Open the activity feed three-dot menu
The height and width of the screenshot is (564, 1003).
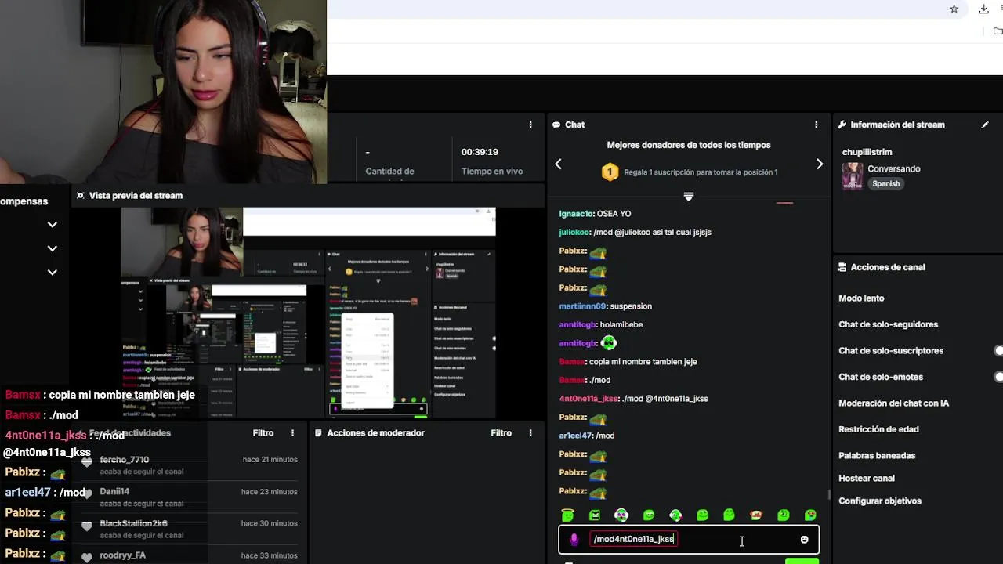coord(293,433)
